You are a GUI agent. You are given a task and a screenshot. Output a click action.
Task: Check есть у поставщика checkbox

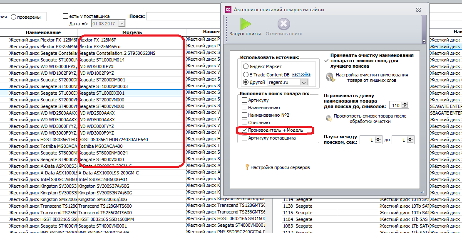pyautogui.click(x=65, y=16)
